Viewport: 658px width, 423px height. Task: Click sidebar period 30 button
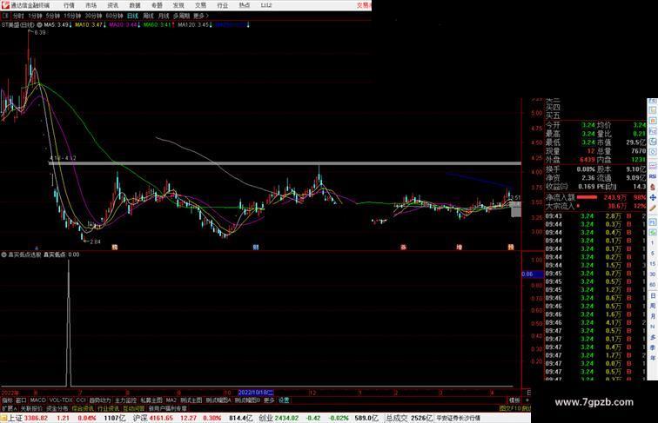653,274
